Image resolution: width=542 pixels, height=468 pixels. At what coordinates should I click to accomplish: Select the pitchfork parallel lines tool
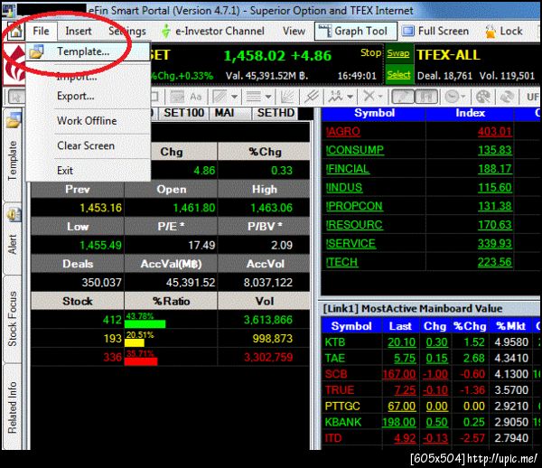311,98
